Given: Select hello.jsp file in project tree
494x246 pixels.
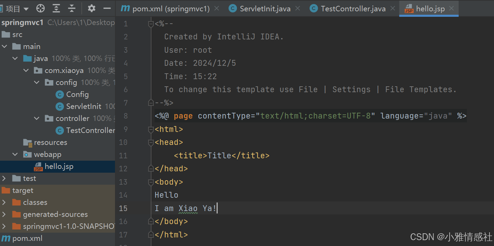Looking at the screenshot, I should [x=59, y=167].
